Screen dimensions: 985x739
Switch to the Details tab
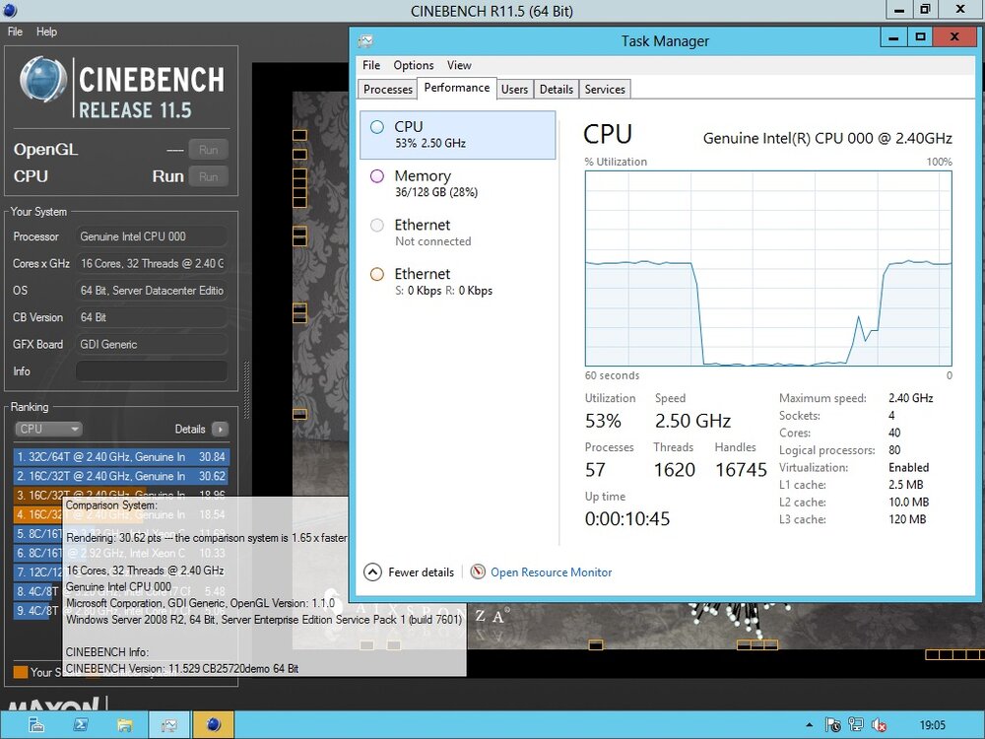556,90
